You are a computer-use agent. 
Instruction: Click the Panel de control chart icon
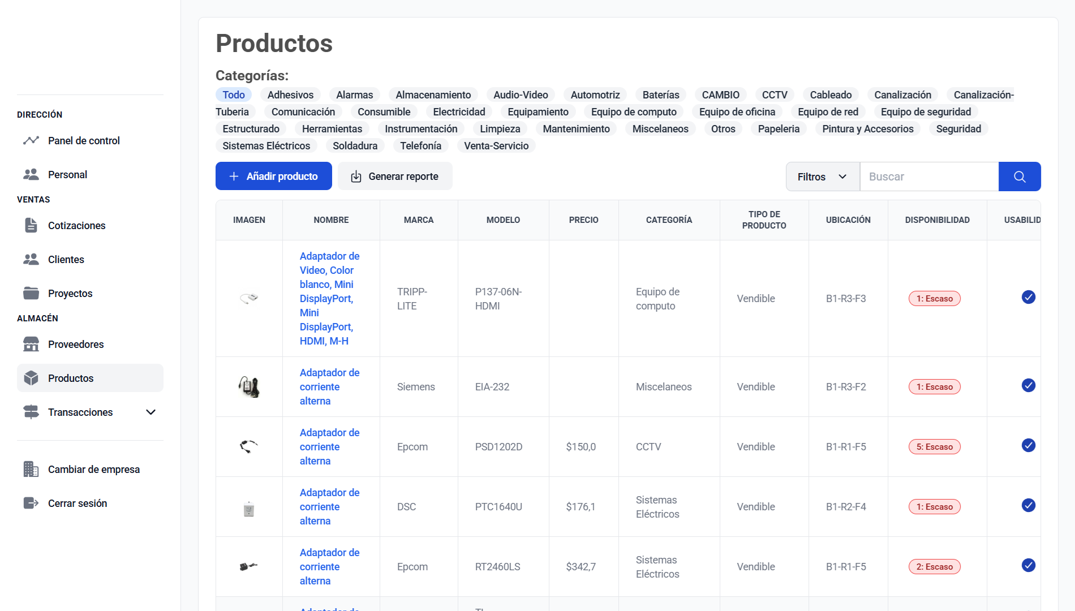pyautogui.click(x=31, y=140)
